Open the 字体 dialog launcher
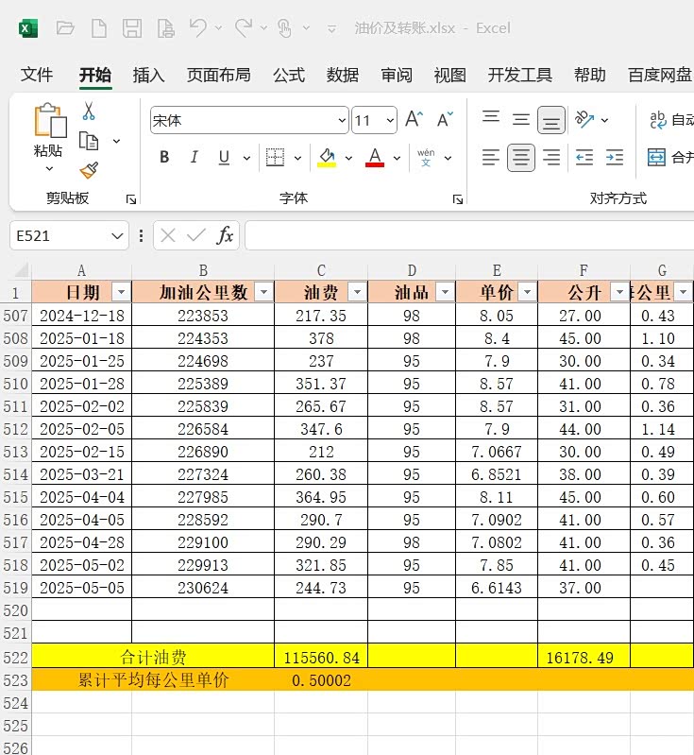The height and width of the screenshot is (755, 694). (458, 199)
